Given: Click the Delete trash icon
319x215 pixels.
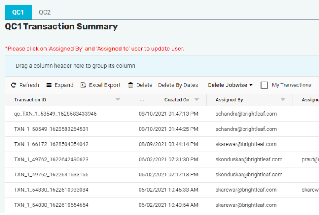Looking at the screenshot, I should click(130, 85).
